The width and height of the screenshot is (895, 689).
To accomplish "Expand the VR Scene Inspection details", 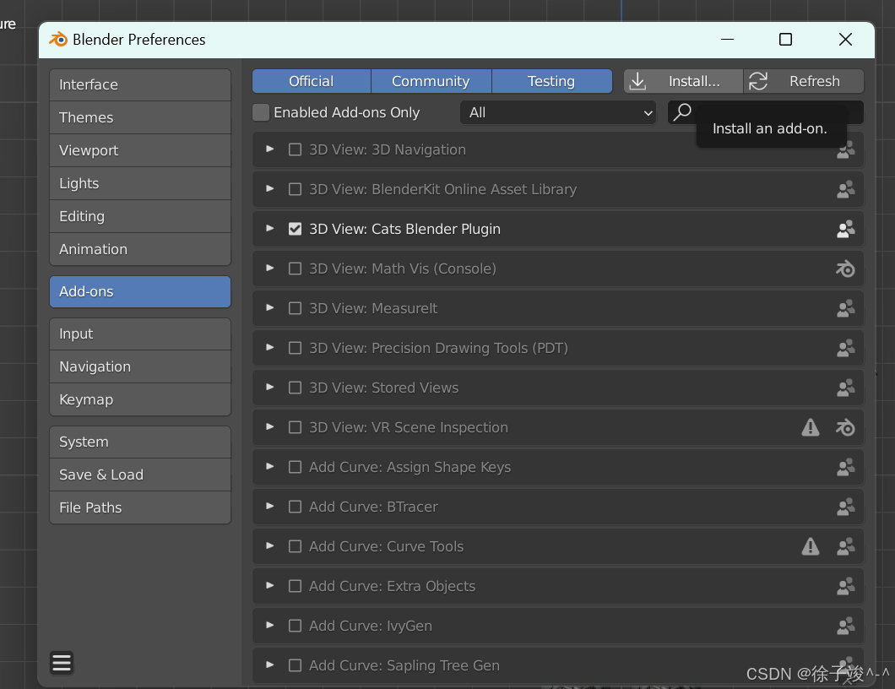I will coord(270,426).
